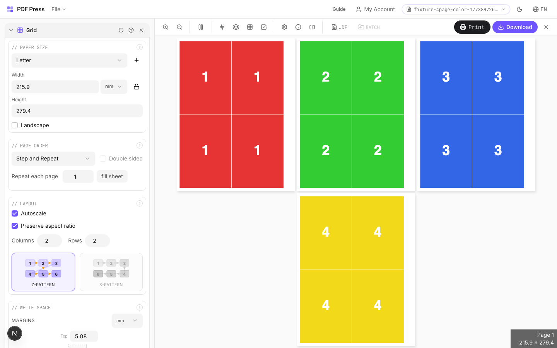Click the Download button
The image size is (557, 348).
515,27
